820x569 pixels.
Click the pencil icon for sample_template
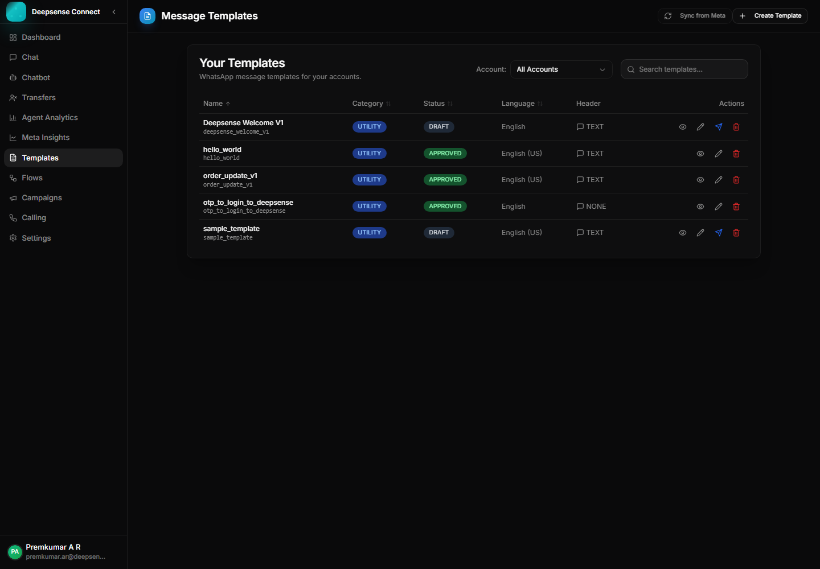tap(700, 233)
